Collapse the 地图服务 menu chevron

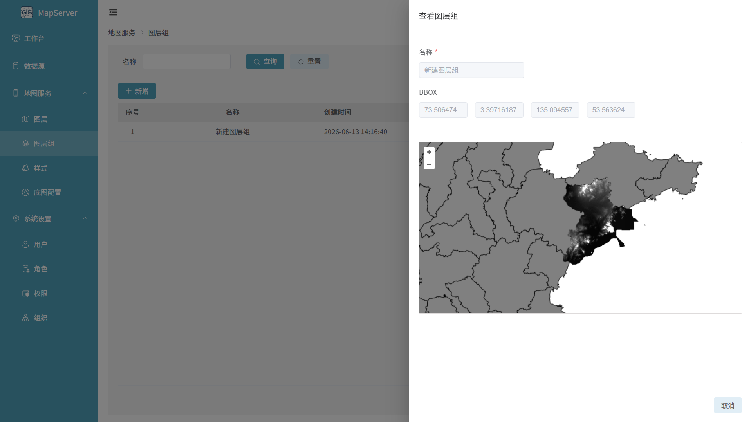(85, 93)
